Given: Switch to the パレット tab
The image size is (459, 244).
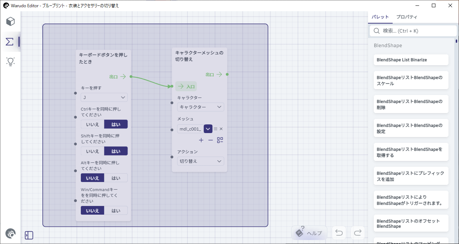Looking at the screenshot, I should [380, 17].
